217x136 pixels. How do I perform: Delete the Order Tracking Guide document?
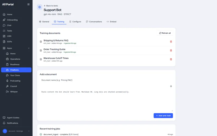click(x=171, y=51)
